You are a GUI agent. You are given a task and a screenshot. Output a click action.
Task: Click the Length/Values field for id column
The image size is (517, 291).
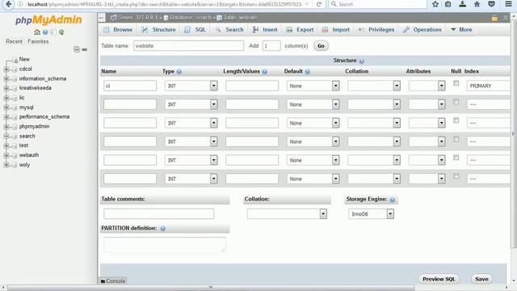coord(252,86)
